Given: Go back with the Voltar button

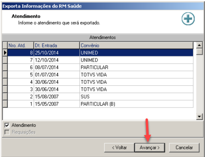Looking at the screenshot, I should 119,148.
